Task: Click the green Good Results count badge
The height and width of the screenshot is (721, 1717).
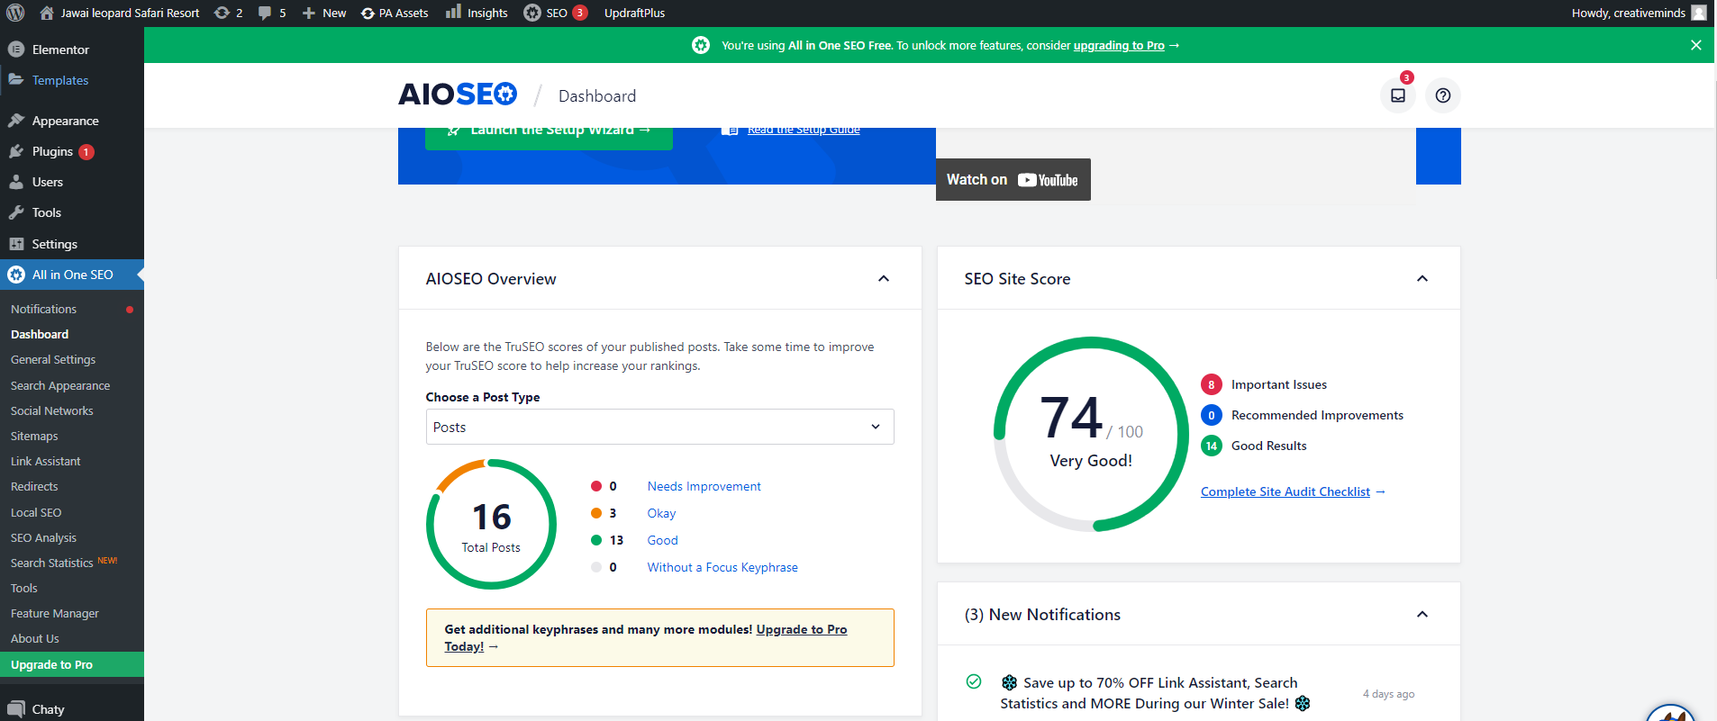Action: tap(1212, 446)
